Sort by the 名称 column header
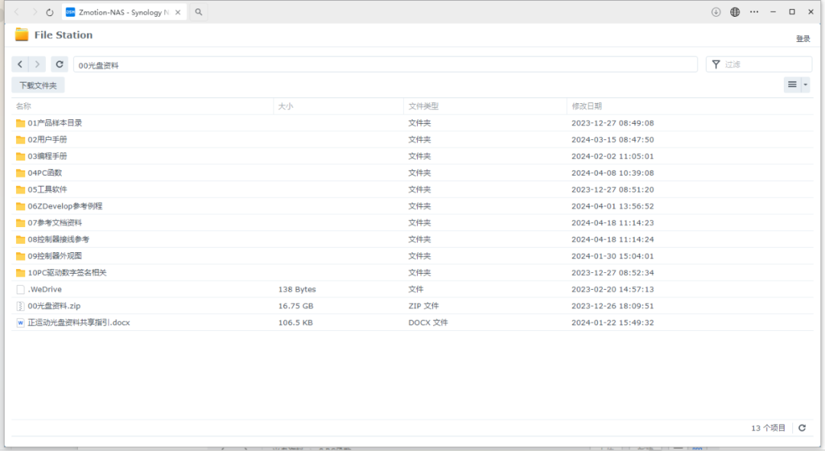The height and width of the screenshot is (451, 825). 142,106
